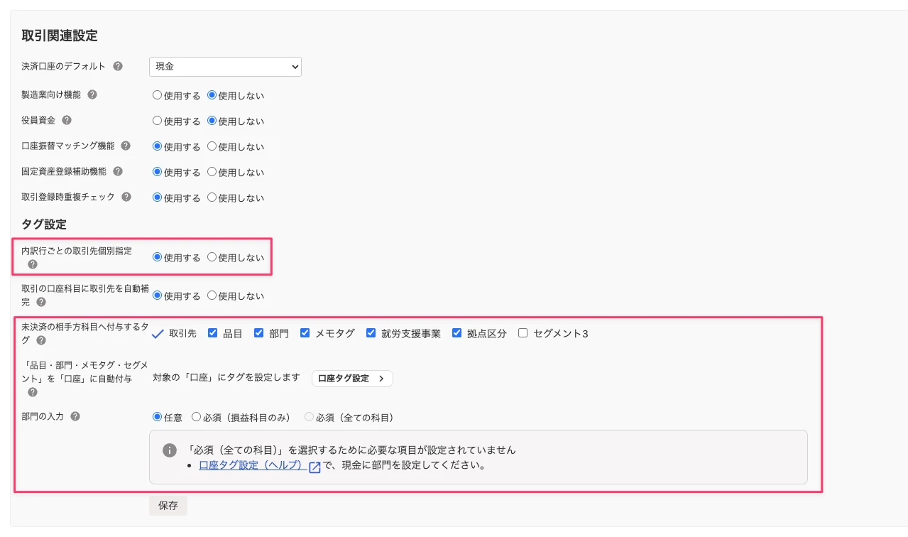Viewport: 908px width, 537px height.
Task: Uncheck the 拠点区分 checkbox
Action: coord(456,333)
